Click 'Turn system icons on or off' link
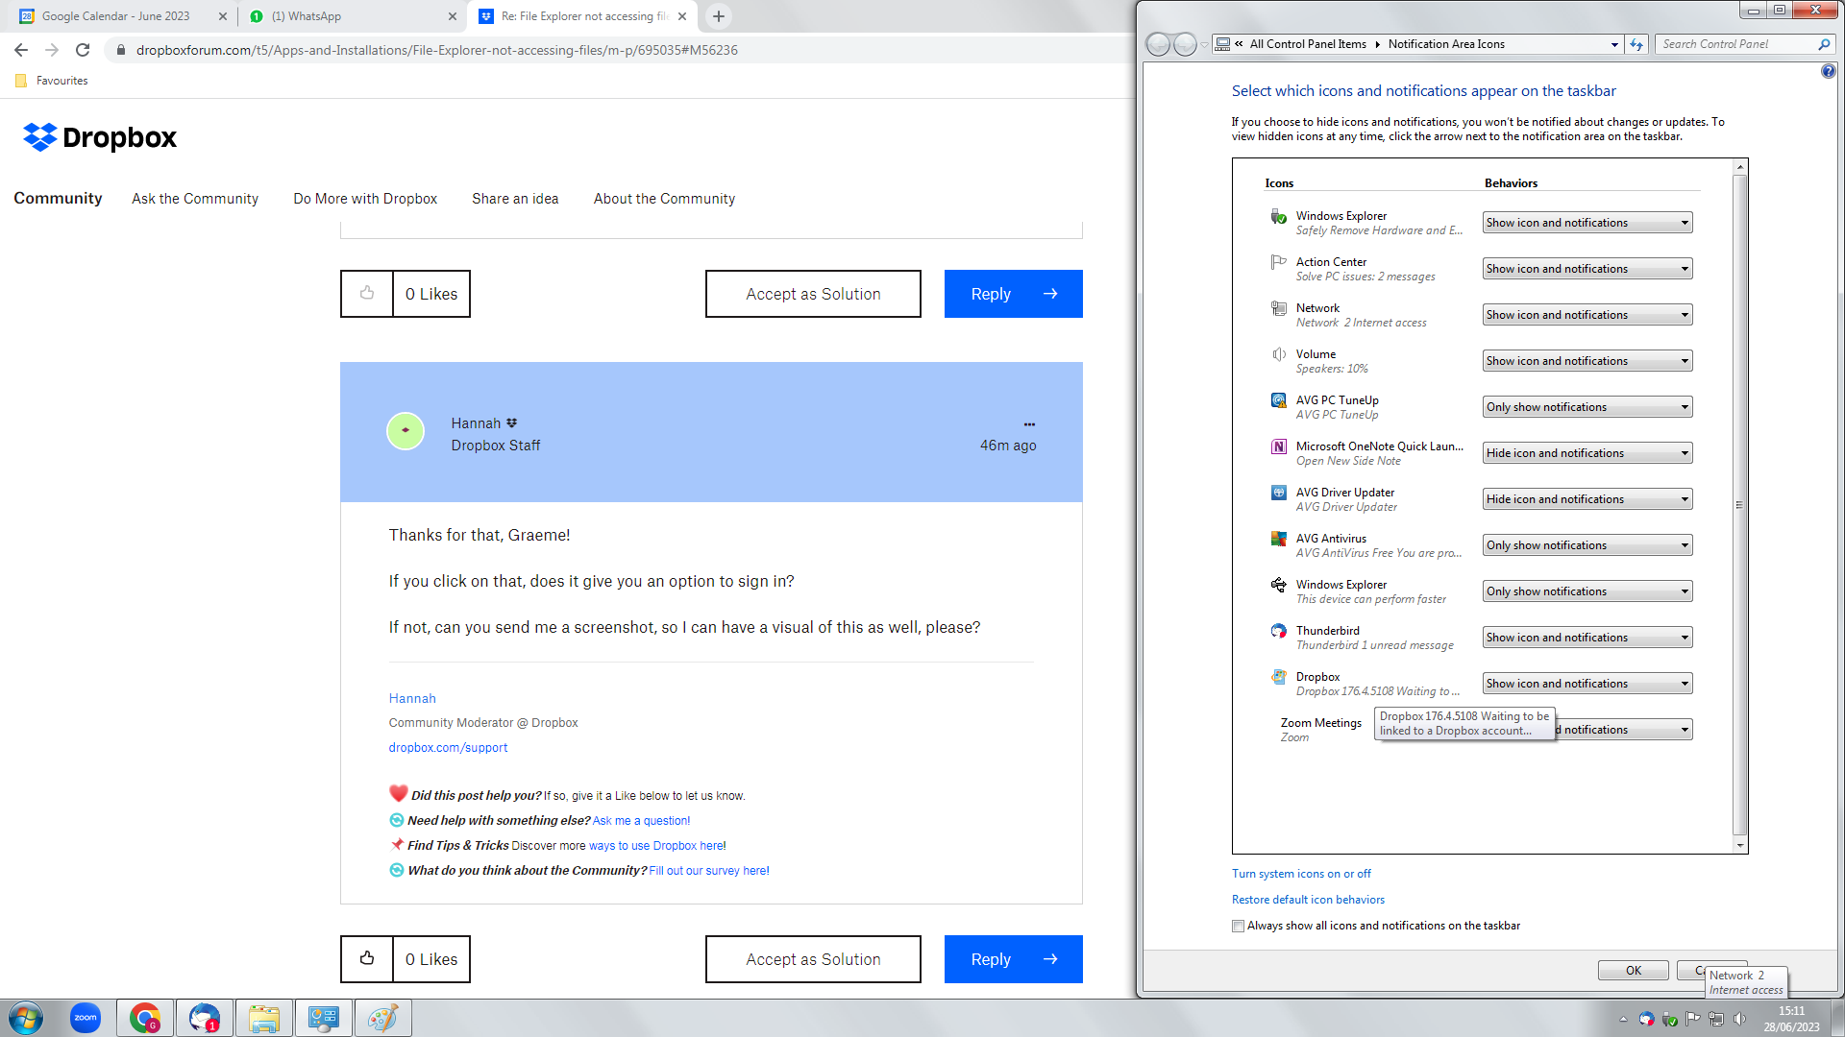 coord(1300,873)
